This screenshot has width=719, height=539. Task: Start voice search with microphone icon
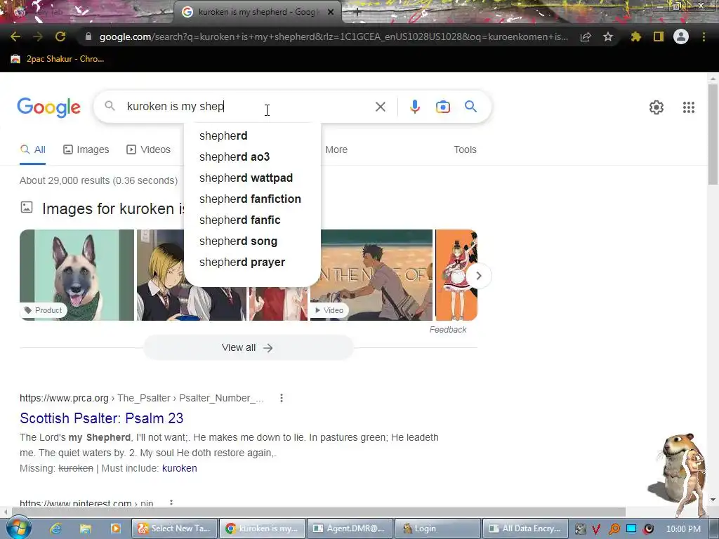pos(414,107)
